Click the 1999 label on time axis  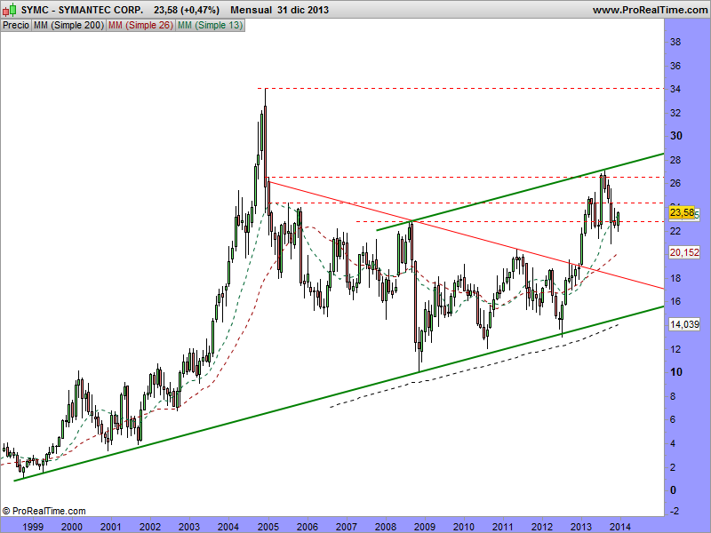click(33, 527)
